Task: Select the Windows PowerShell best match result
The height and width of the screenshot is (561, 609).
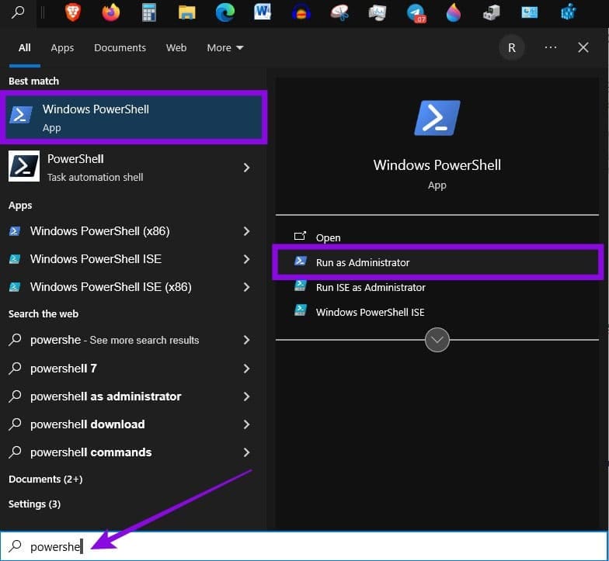Action: point(134,117)
